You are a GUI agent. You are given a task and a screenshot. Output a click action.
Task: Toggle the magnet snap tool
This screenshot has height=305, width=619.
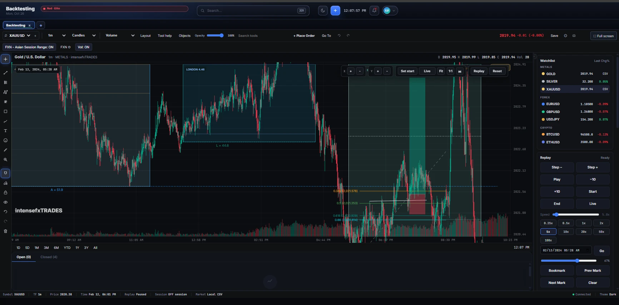(x=5, y=173)
